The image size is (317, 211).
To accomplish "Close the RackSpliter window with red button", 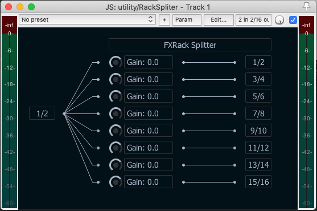I will [9, 7].
